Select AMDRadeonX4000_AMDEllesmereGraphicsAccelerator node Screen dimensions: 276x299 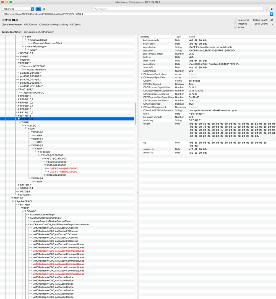[x=60, y=225]
